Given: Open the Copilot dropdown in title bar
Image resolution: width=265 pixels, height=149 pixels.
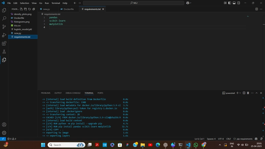Looking at the screenshot, I should pyautogui.click(x=189, y=3).
